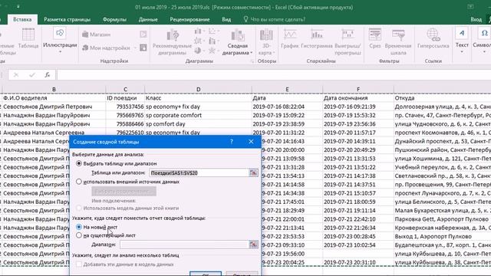Click the Таблица или диапазон input field

coord(199,172)
